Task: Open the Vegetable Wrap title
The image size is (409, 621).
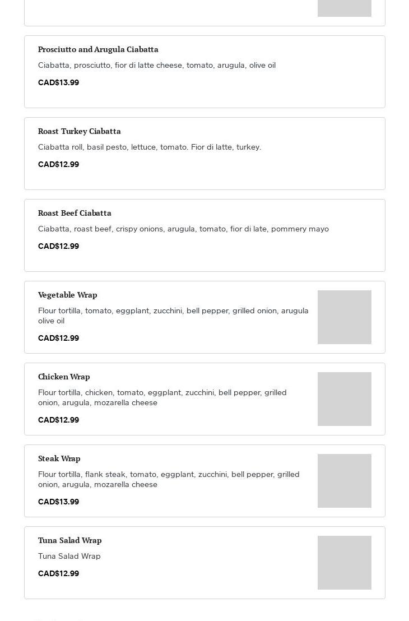Action: [x=68, y=295]
